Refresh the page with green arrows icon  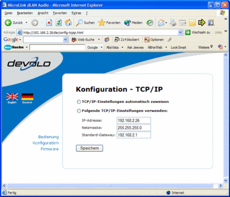click(58, 23)
